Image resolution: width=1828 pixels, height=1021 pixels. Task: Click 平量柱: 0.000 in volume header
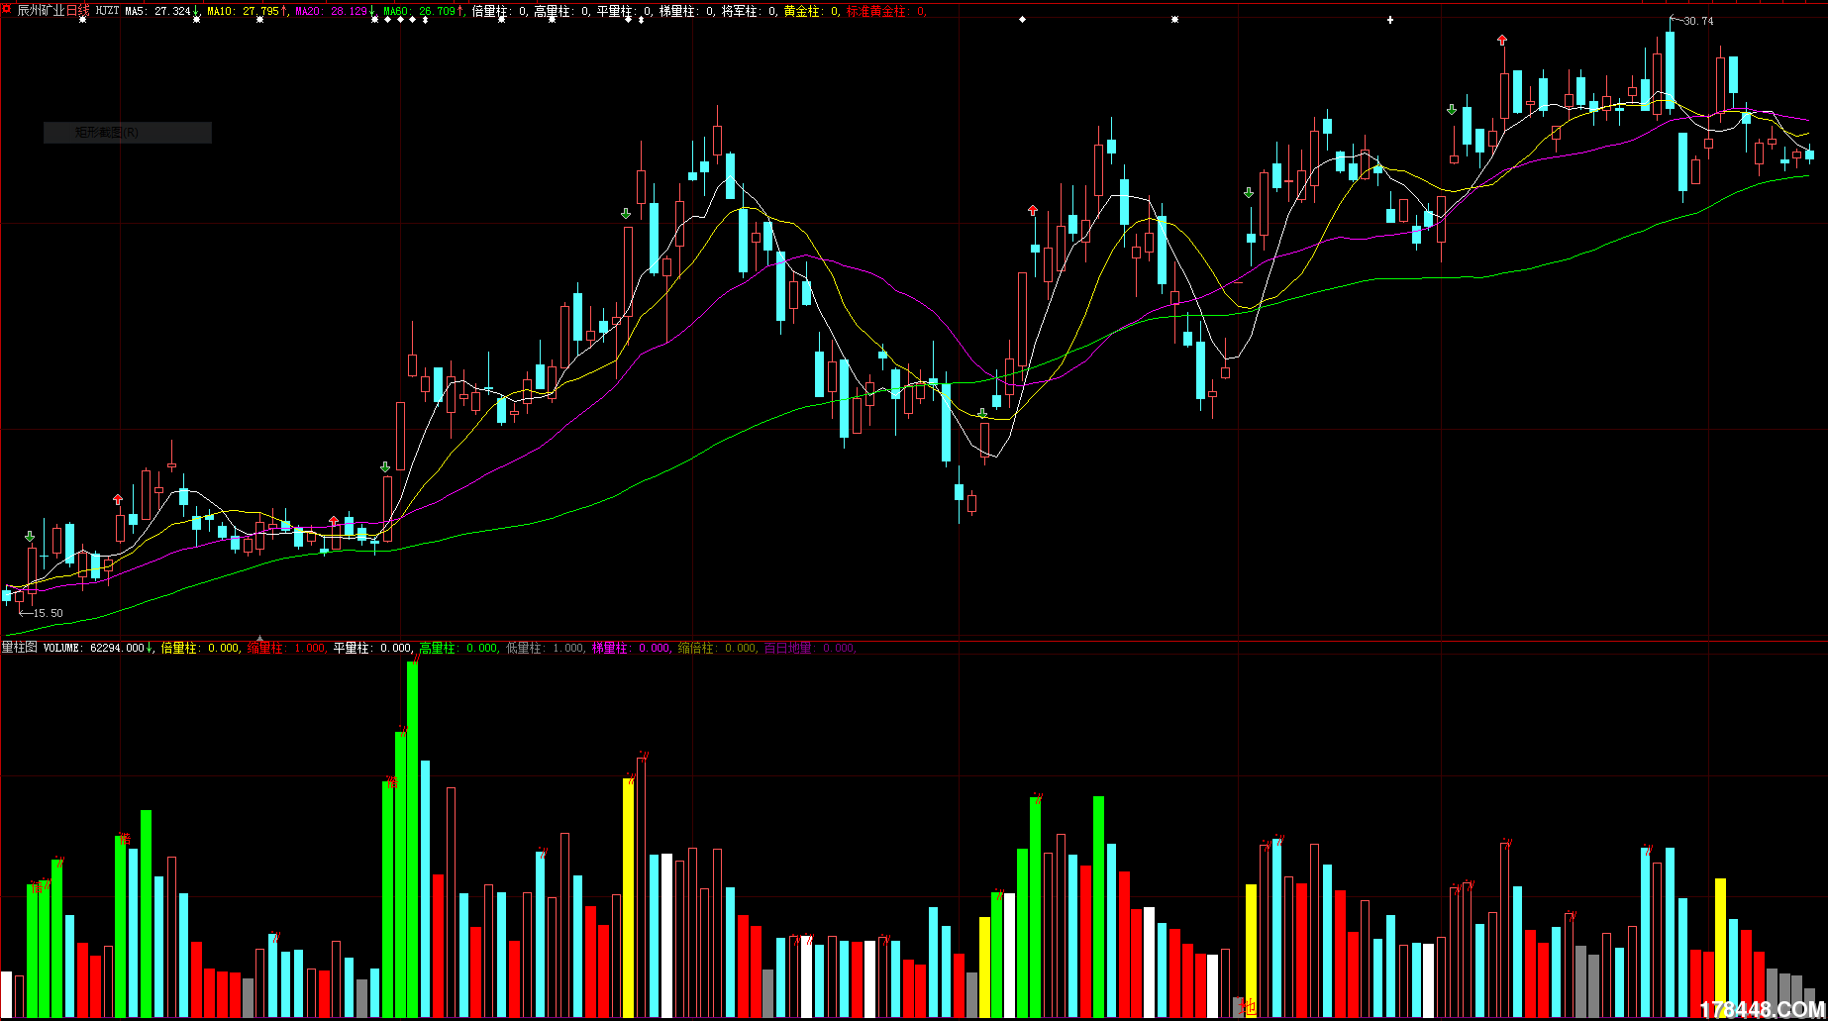click(372, 648)
